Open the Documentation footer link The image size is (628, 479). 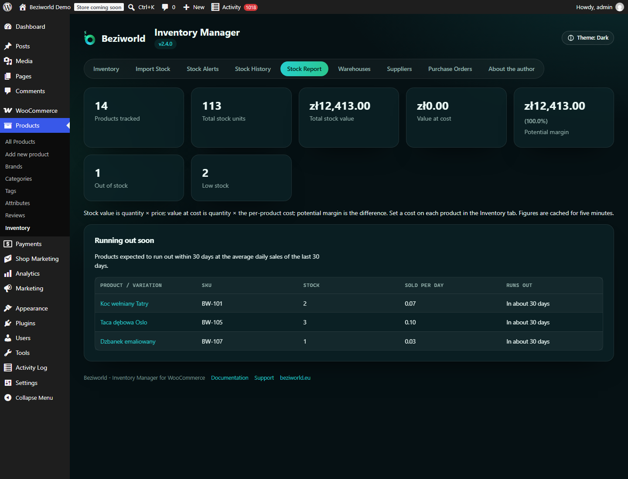coord(230,378)
